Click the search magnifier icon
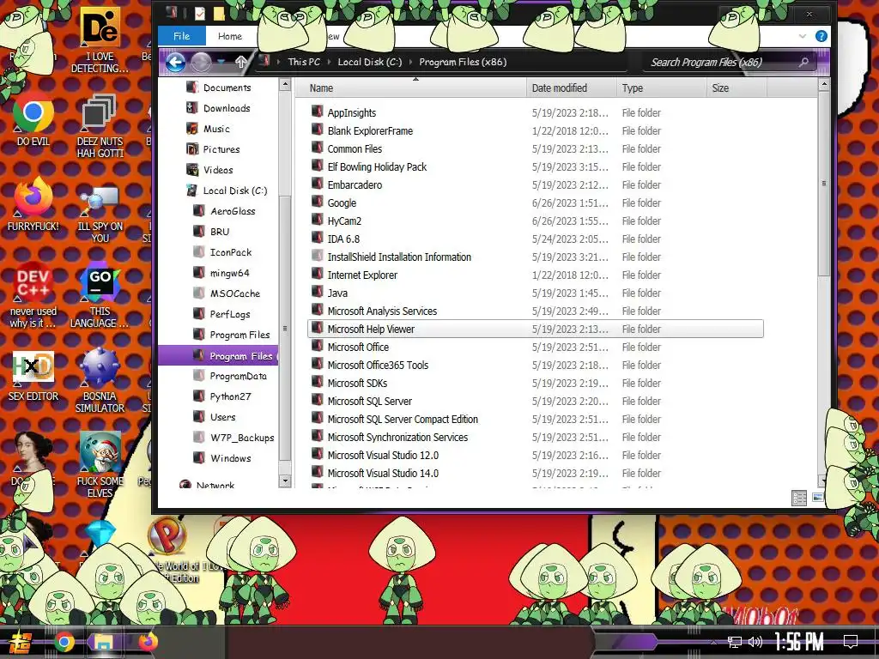Viewport: 879px width, 659px height. click(x=803, y=62)
